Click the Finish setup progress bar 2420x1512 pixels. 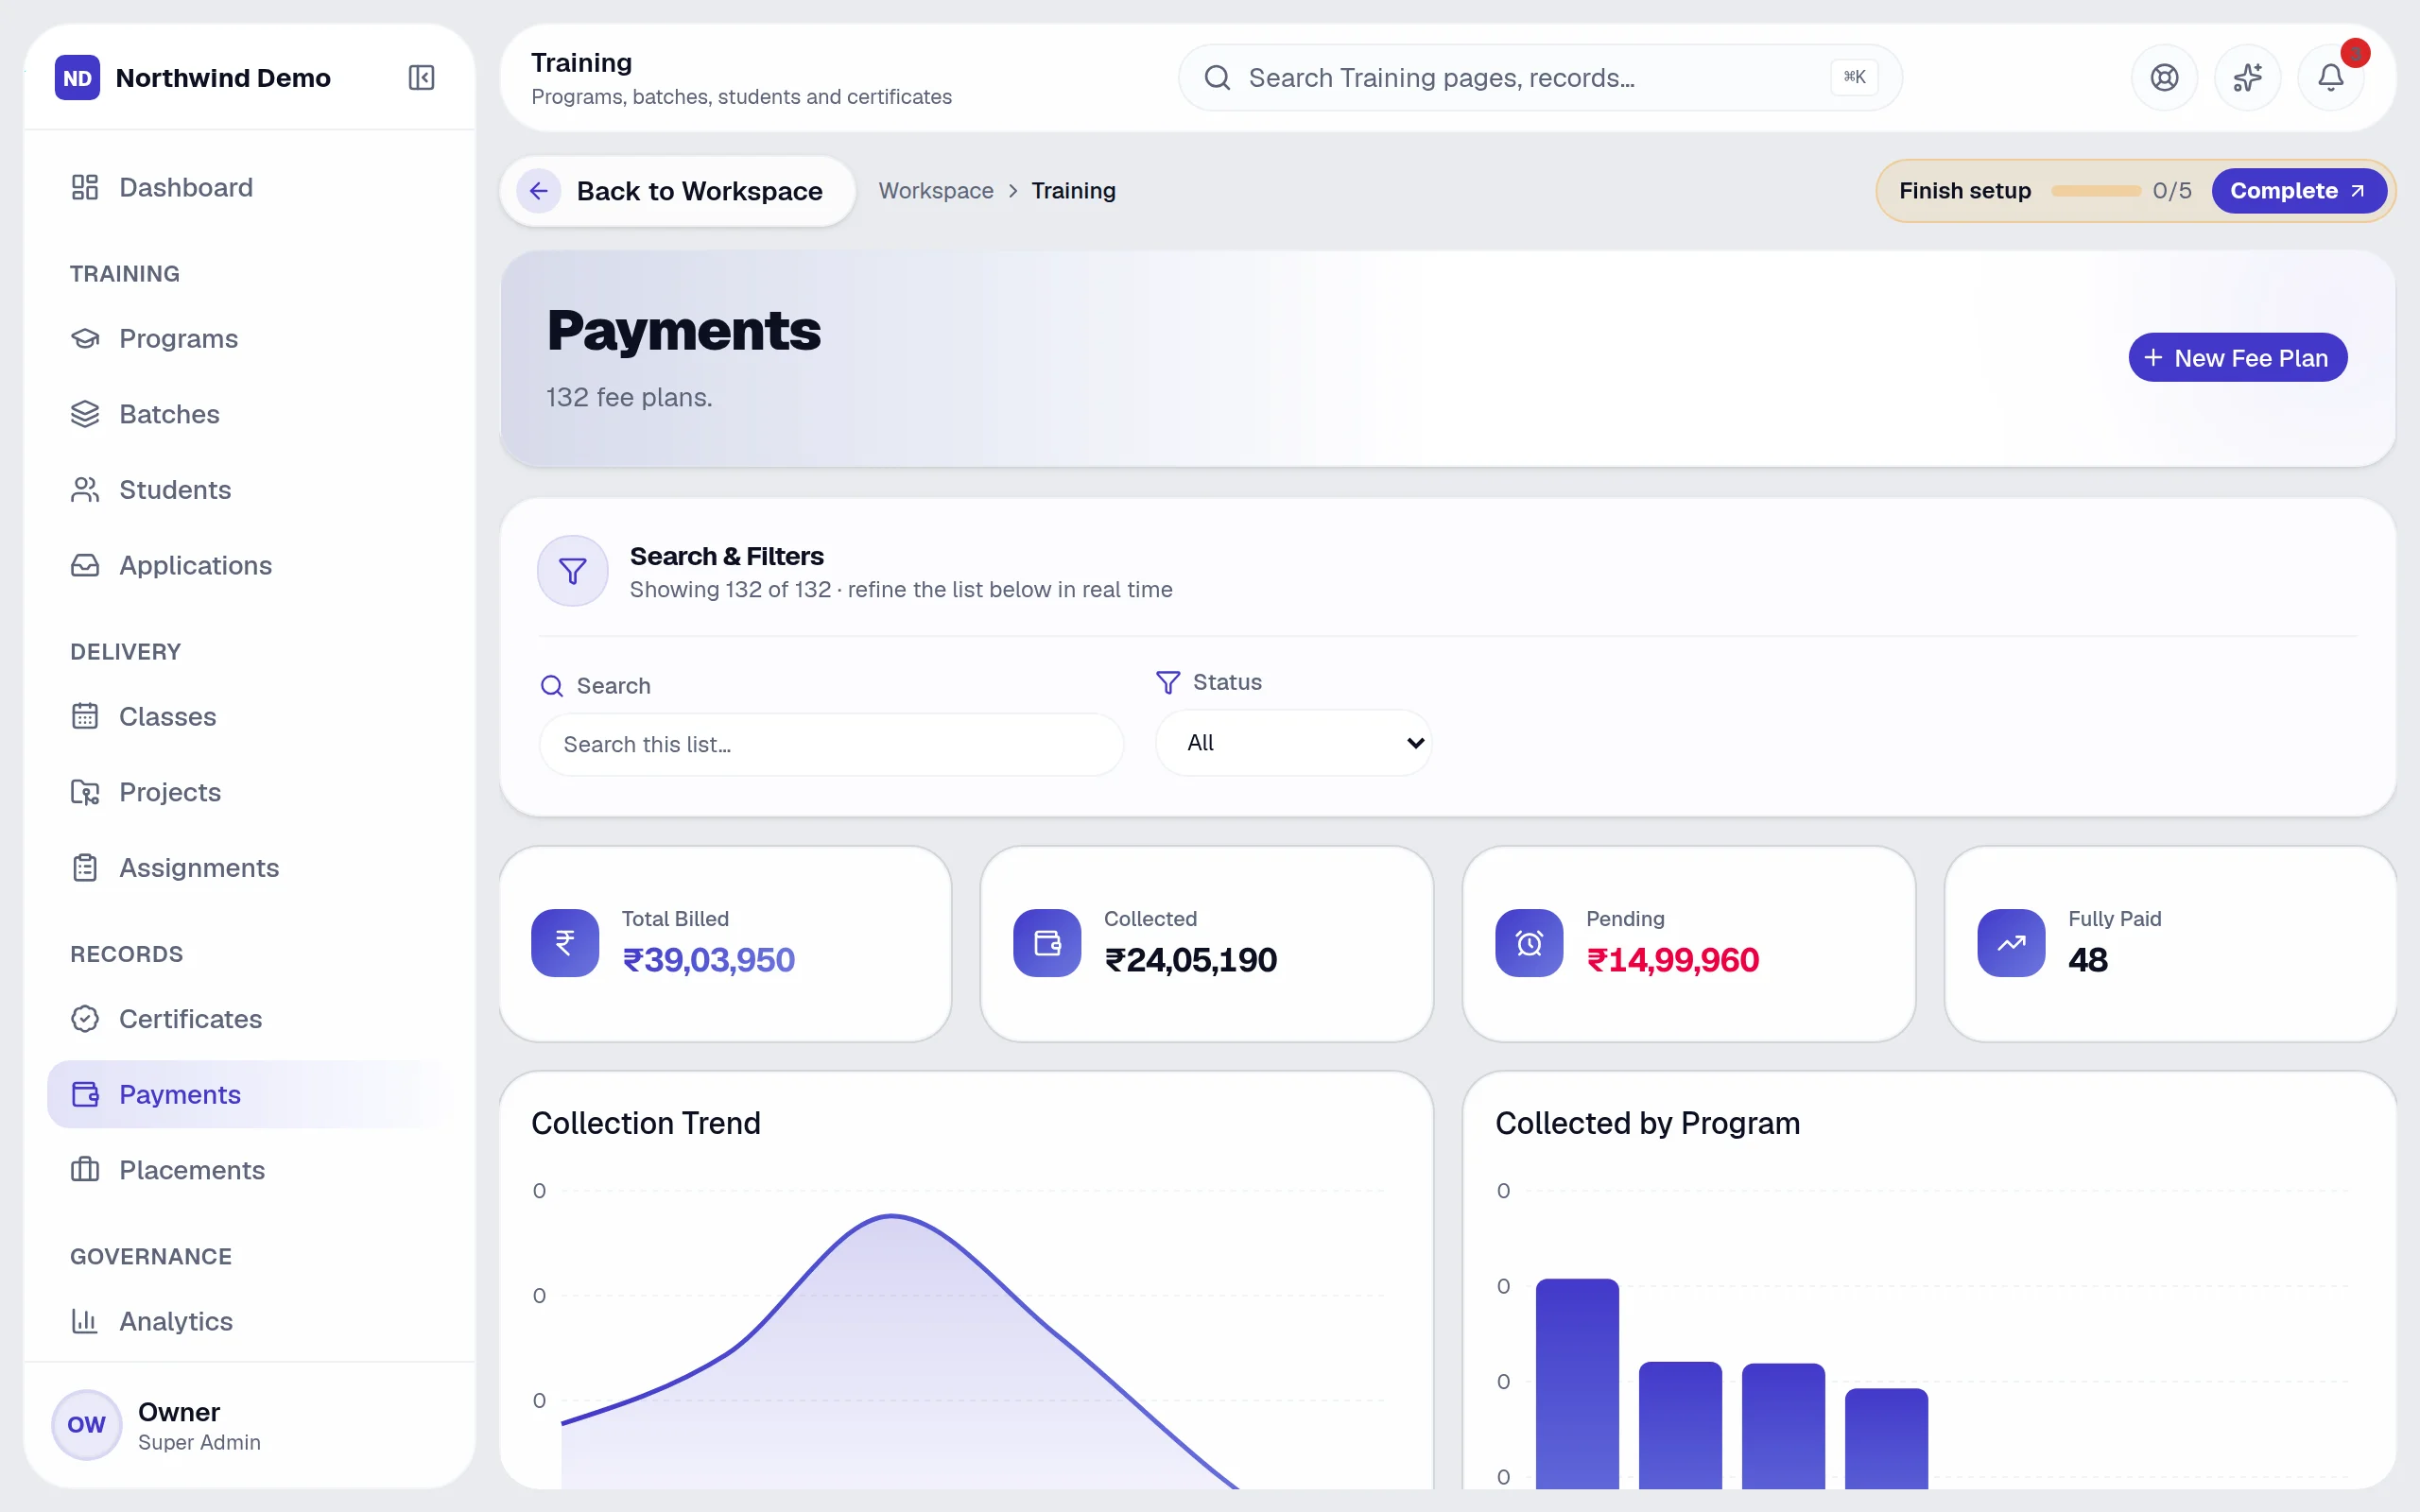[2095, 191]
